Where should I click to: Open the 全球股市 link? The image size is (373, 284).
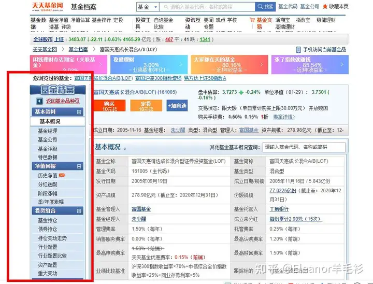(x=43, y=39)
